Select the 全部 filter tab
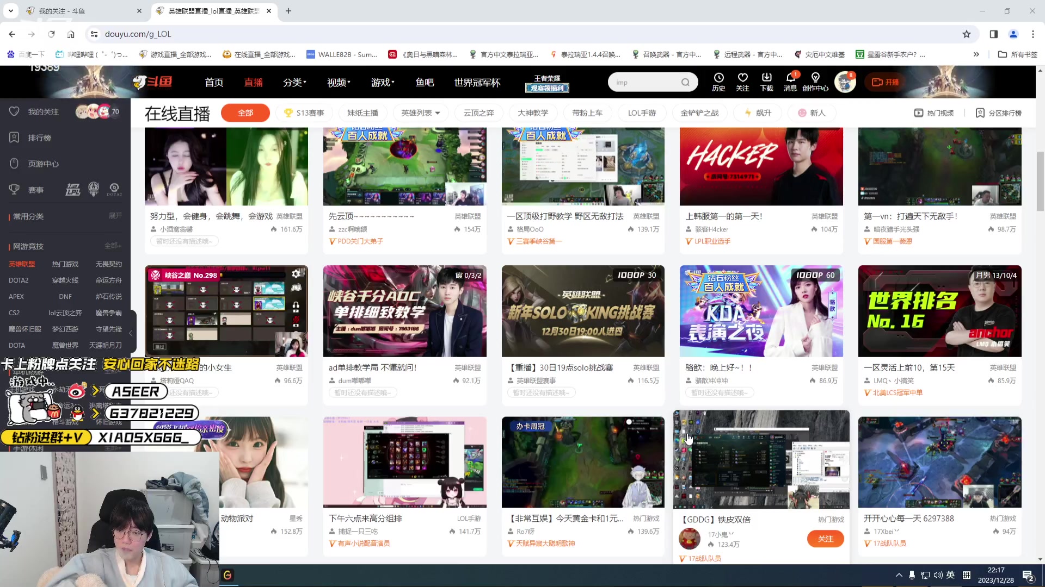The image size is (1045, 587). click(245, 113)
